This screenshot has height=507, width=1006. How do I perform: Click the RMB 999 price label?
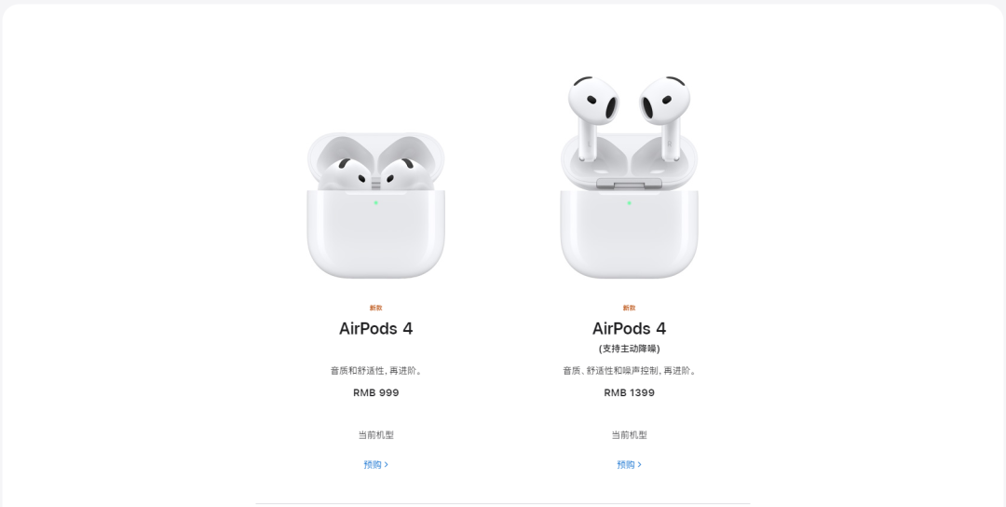376,392
